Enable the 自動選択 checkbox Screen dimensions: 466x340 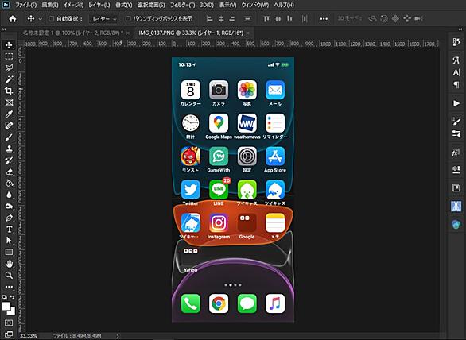point(52,19)
